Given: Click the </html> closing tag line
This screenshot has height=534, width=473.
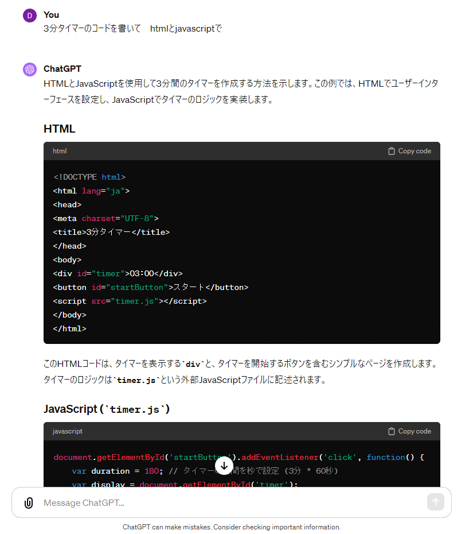Looking at the screenshot, I should (69, 328).
